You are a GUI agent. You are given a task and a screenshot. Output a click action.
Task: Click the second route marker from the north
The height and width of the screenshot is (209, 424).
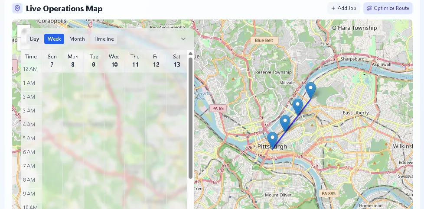point(297,106)
